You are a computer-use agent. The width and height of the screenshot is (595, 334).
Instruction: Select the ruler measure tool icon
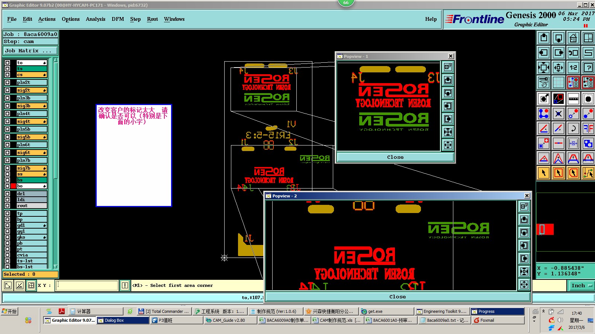tap(573, 99)
